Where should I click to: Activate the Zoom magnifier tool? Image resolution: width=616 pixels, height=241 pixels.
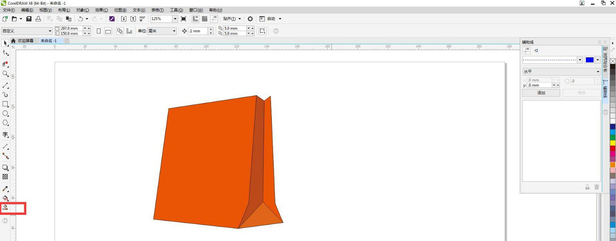[5, 74]
